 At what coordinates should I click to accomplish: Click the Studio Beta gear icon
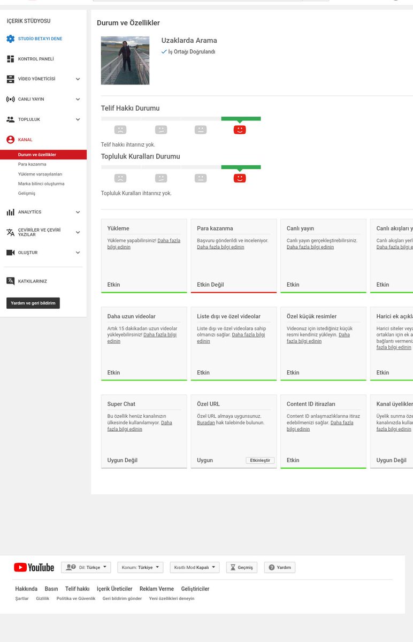point(10,39)
